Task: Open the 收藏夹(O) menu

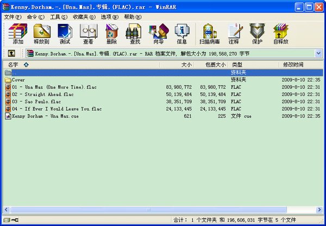Action: point(84,17)
